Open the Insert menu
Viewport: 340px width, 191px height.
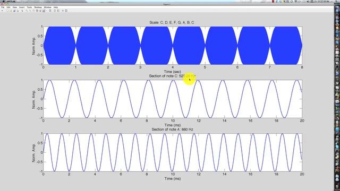pyautogui.click(x=22, y=7)
